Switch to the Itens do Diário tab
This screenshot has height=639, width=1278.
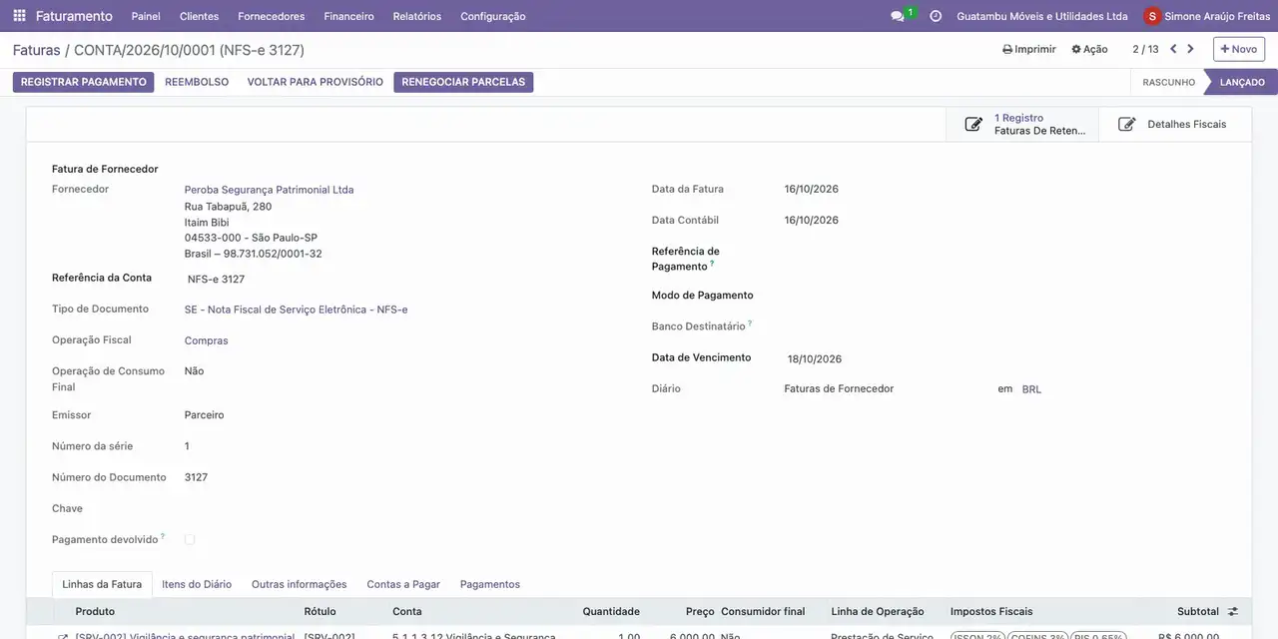197,584
